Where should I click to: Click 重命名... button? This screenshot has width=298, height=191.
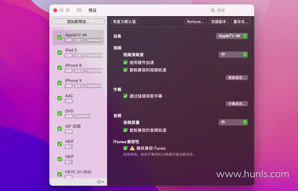(241, 21)
